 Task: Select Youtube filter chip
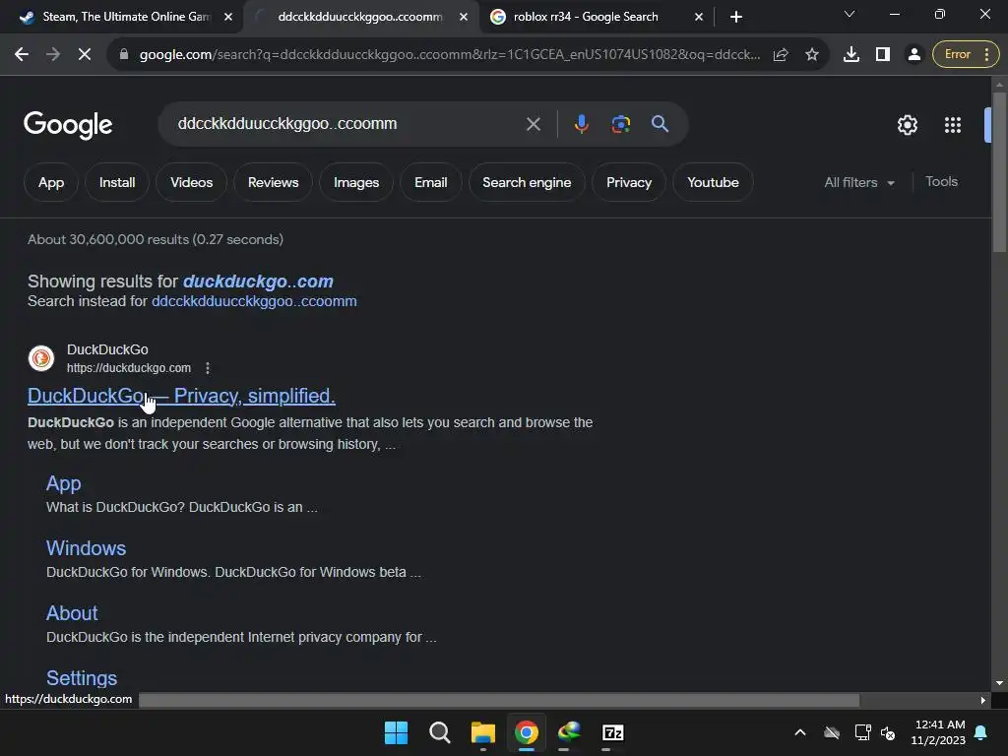tap(713, 182)
